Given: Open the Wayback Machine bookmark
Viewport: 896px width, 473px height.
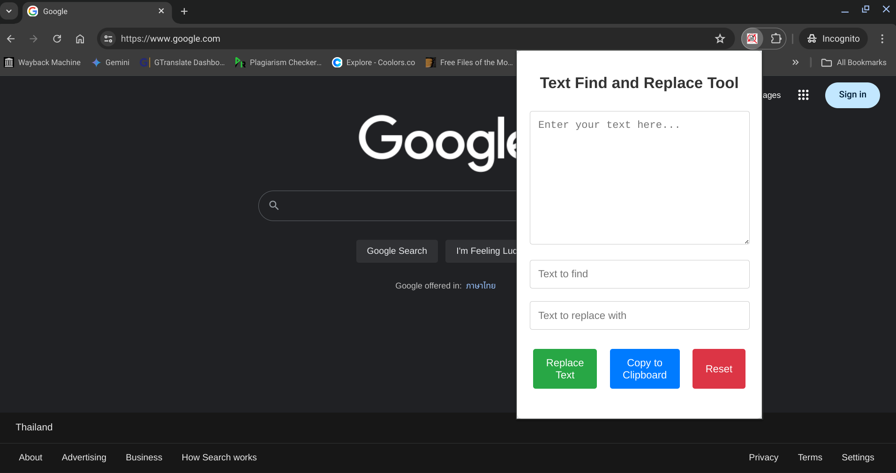Looking at the screenshot, I should 43,62.
